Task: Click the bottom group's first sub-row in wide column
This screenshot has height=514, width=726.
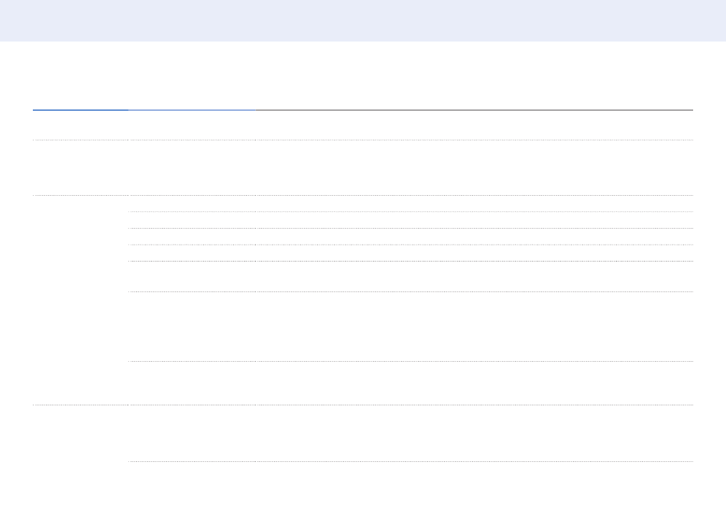Action: tap(474, 434)
